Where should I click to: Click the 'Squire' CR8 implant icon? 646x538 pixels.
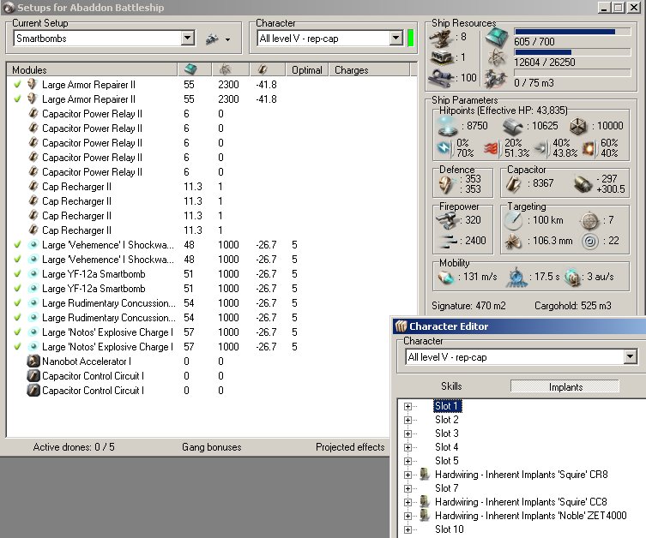click(424, 475)
